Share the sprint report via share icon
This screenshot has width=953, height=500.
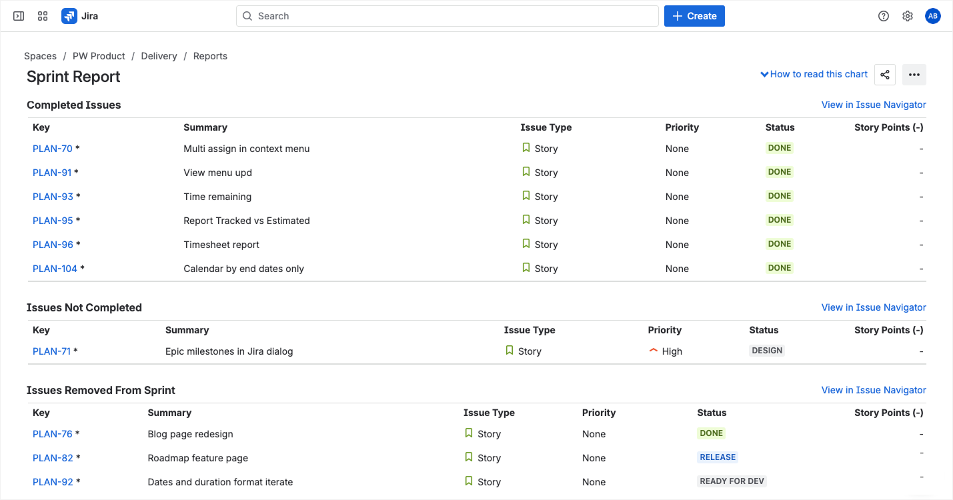[885, 75]
